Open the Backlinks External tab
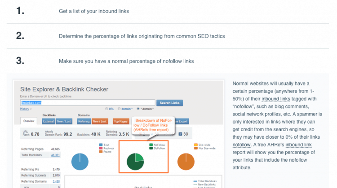337x188 pixels. tap(49, 121)
